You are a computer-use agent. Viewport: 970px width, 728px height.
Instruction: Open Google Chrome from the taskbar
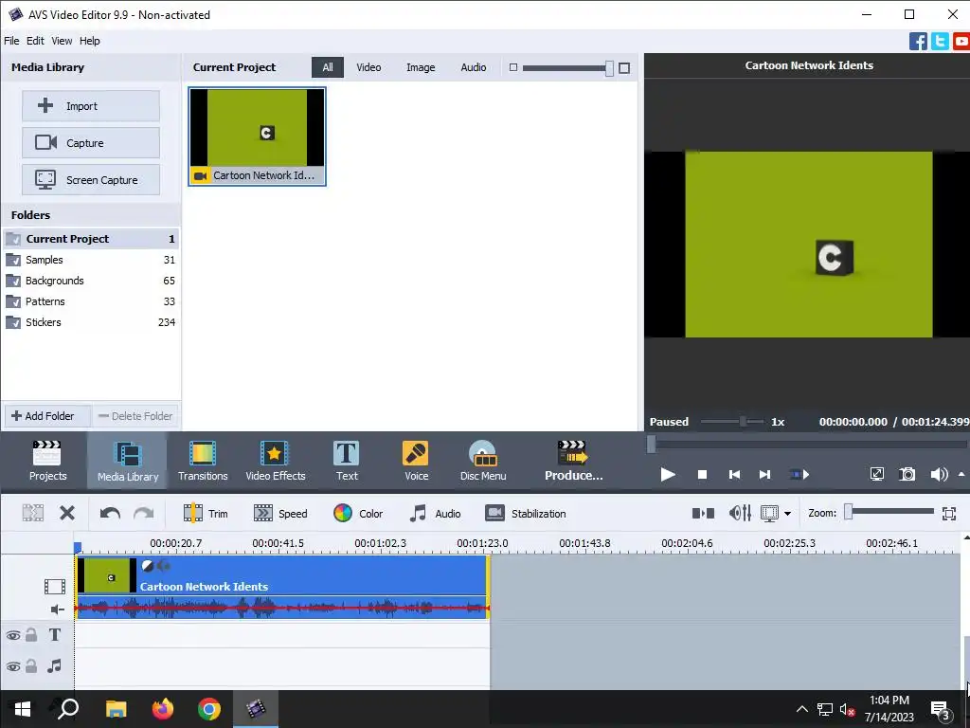pyautogui.click(x=209, y=709)
